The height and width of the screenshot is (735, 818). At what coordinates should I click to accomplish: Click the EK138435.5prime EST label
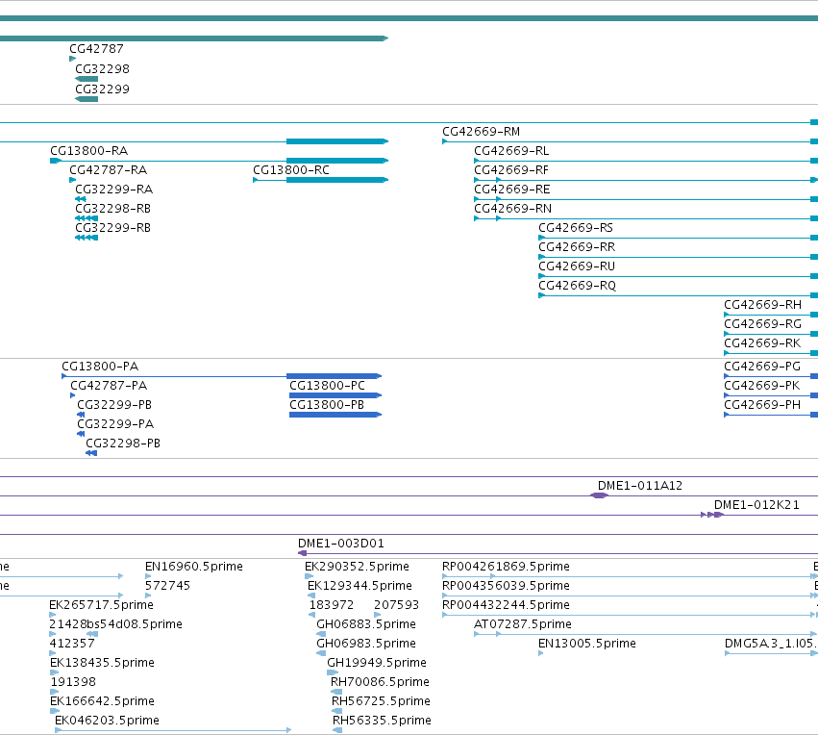click(102, 663)
